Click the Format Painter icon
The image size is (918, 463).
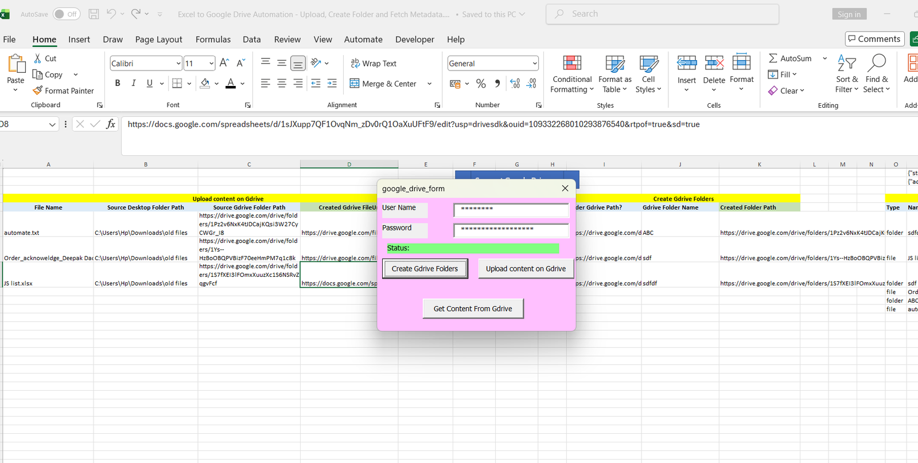pos(38,91)
